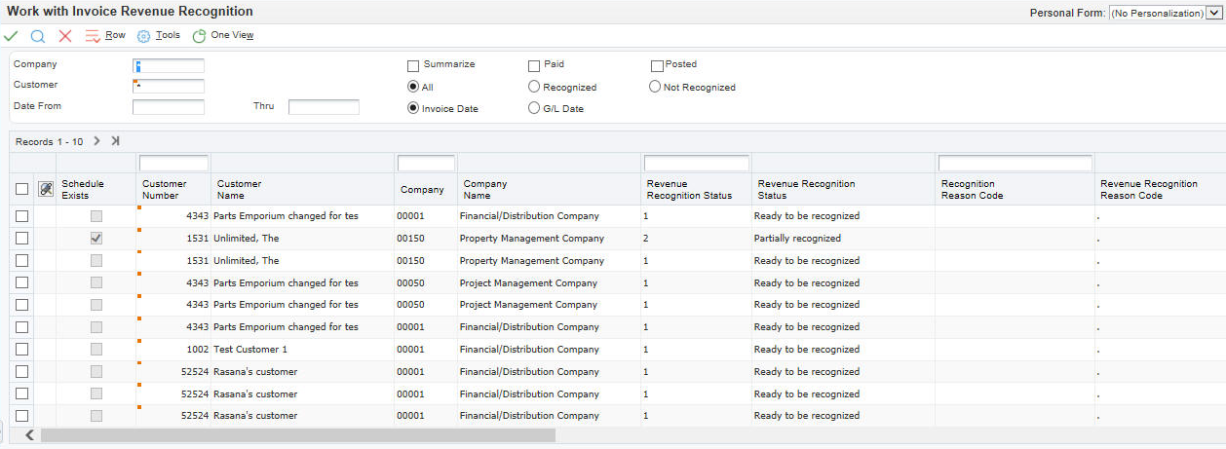Click the green Select checkmark icon
The width and height of the screenshot is (1226, 449).
point(11,36)
